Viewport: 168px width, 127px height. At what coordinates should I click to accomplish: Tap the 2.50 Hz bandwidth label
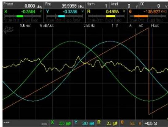89,26
